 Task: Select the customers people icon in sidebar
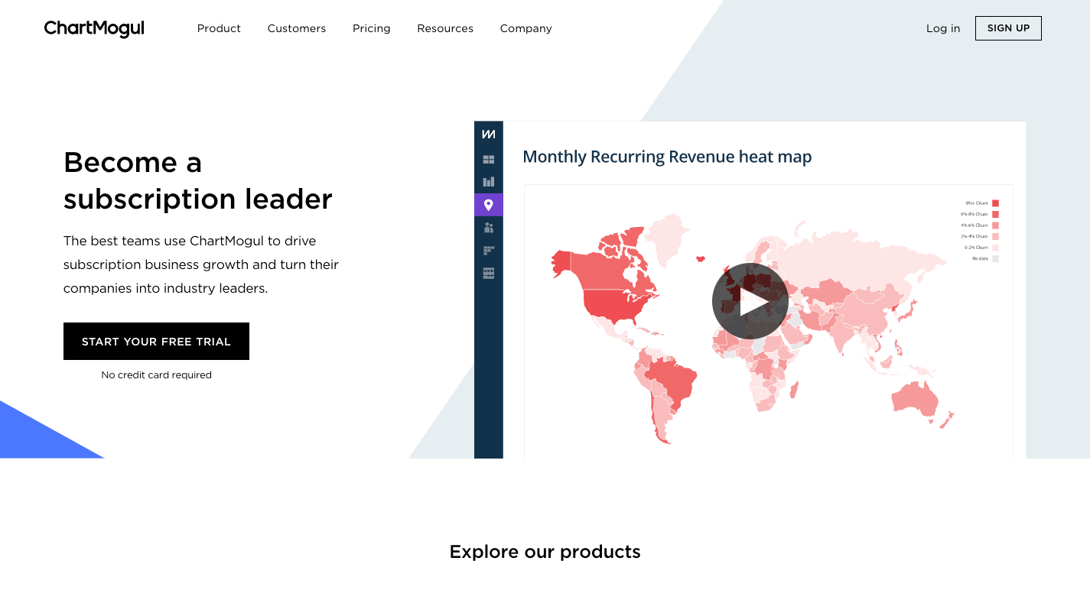[488, 228]
